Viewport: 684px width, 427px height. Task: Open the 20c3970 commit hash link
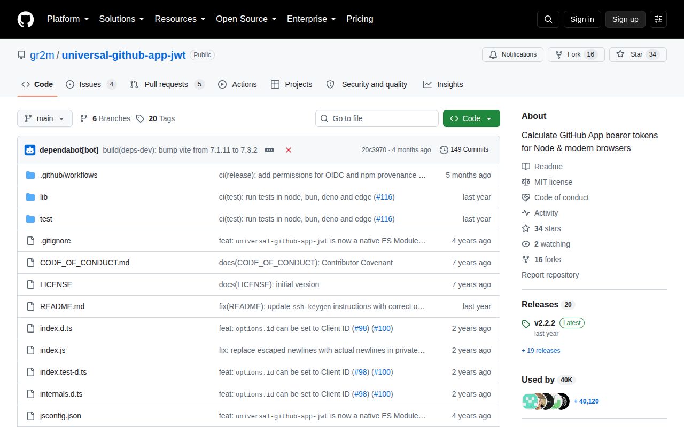[x=374, y=150]
